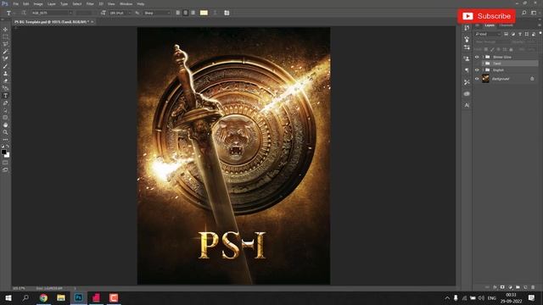Expand the English layer group

483,70
